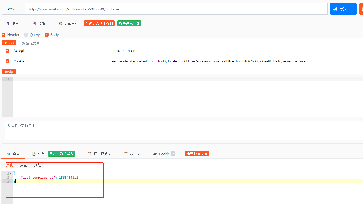This screenshot has height=204, width=363.
Task: Enable the Query checkbox
Action: pyautogui.click(x=26, y=35)
